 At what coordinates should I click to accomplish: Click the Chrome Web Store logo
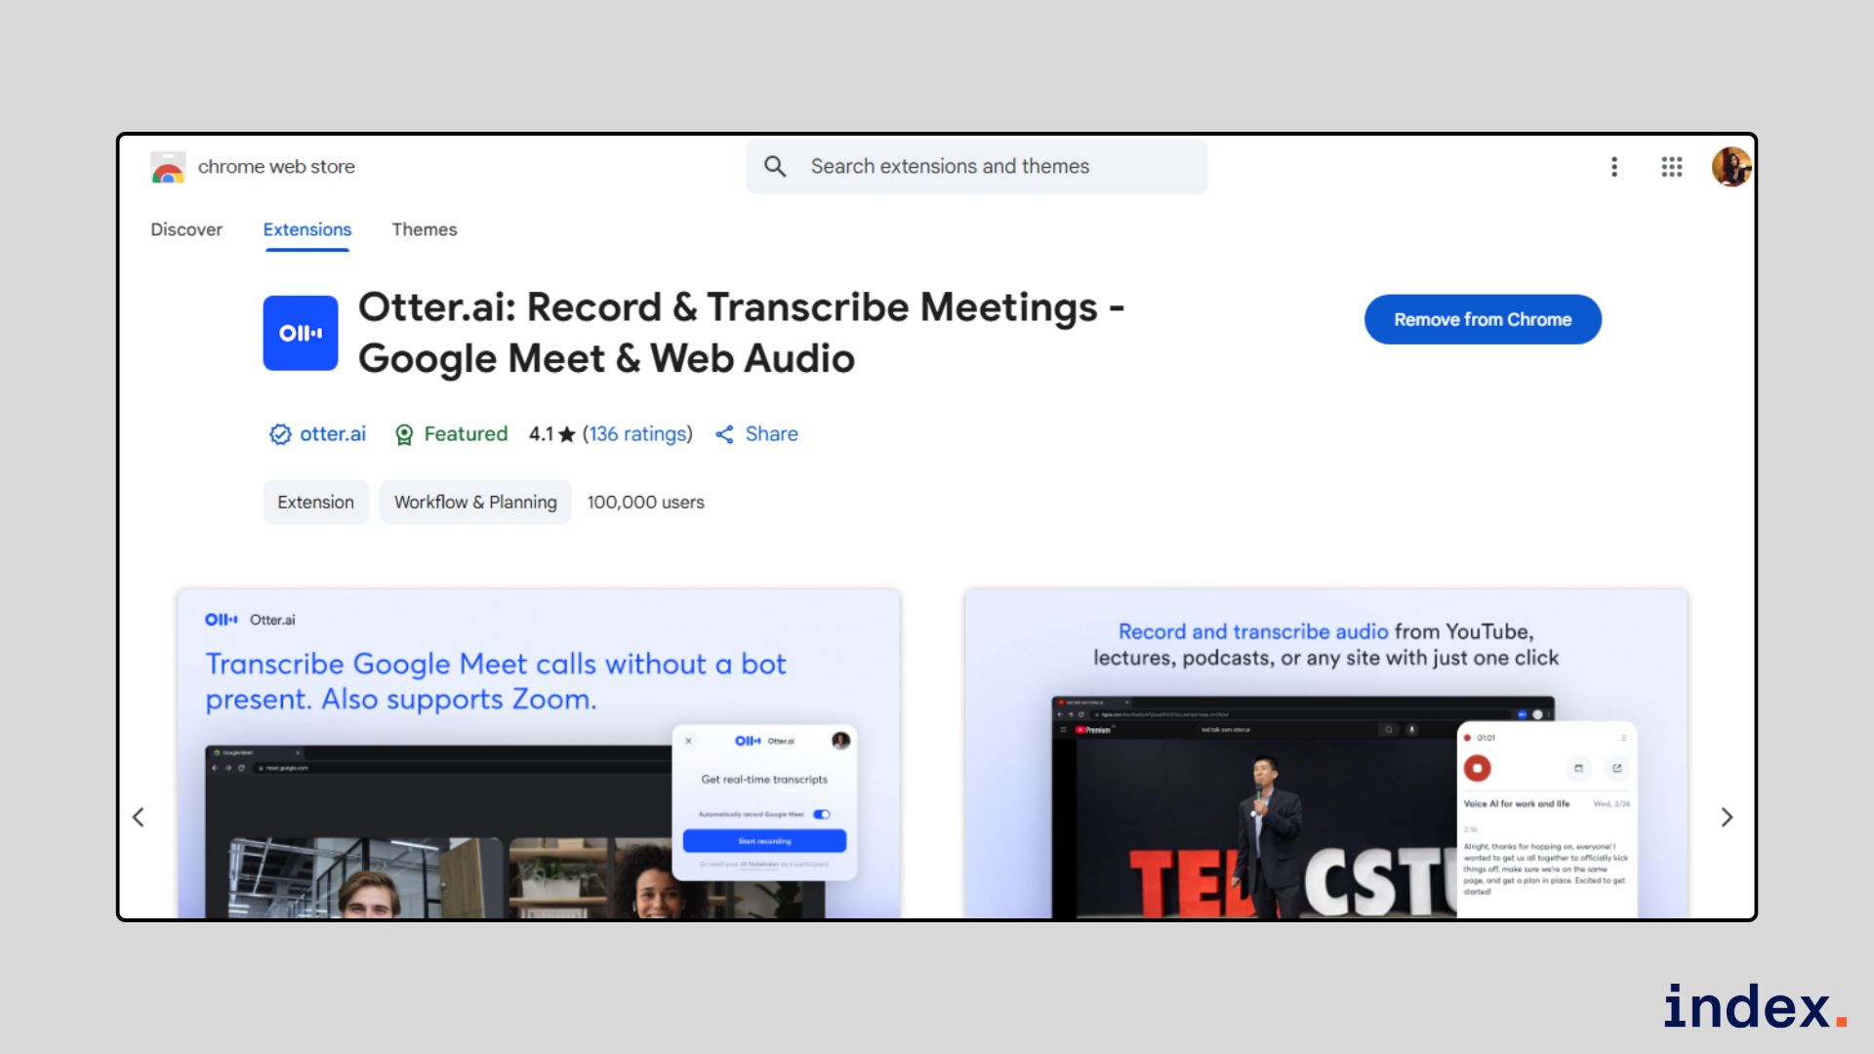168,167
